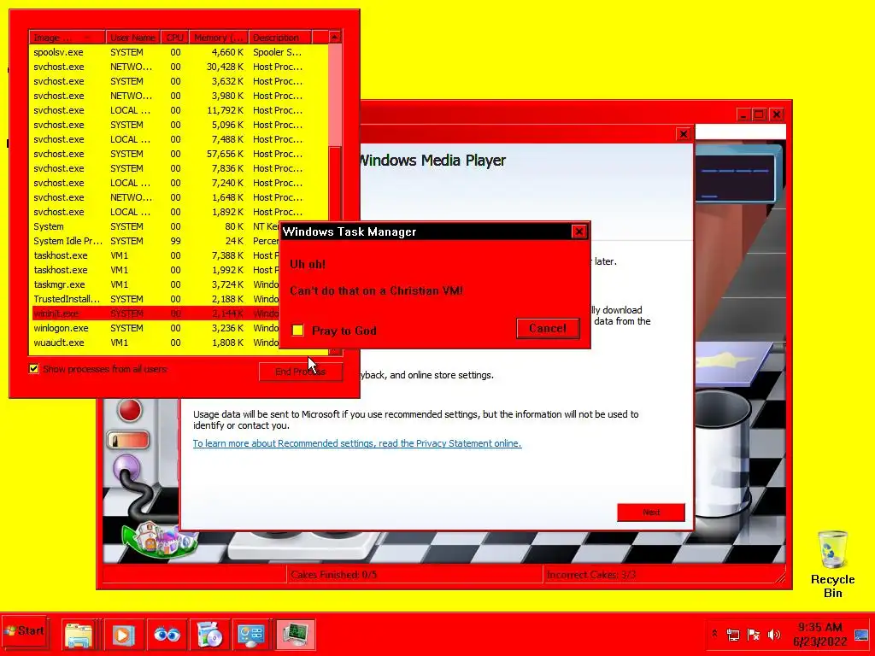The height and width of the screenshot is (656, 875).
Task: Click the volume speaker tray icon
Action: click(x=773, y=635)
